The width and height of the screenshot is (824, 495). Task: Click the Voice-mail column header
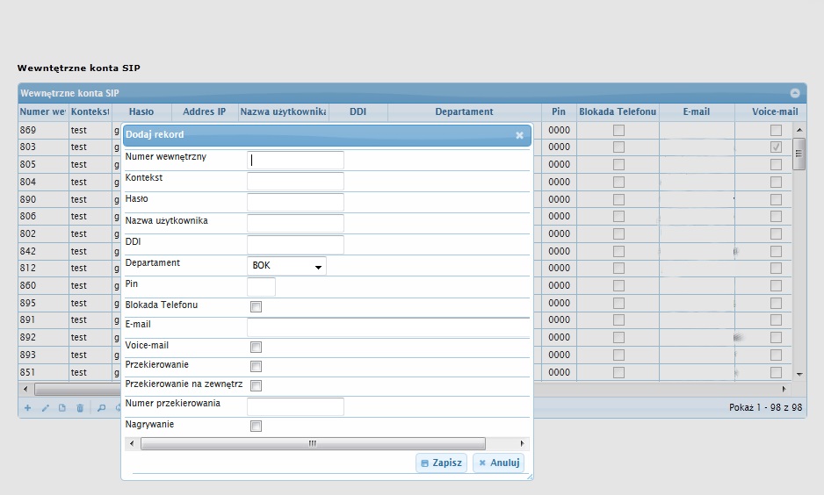click(775, 111)
